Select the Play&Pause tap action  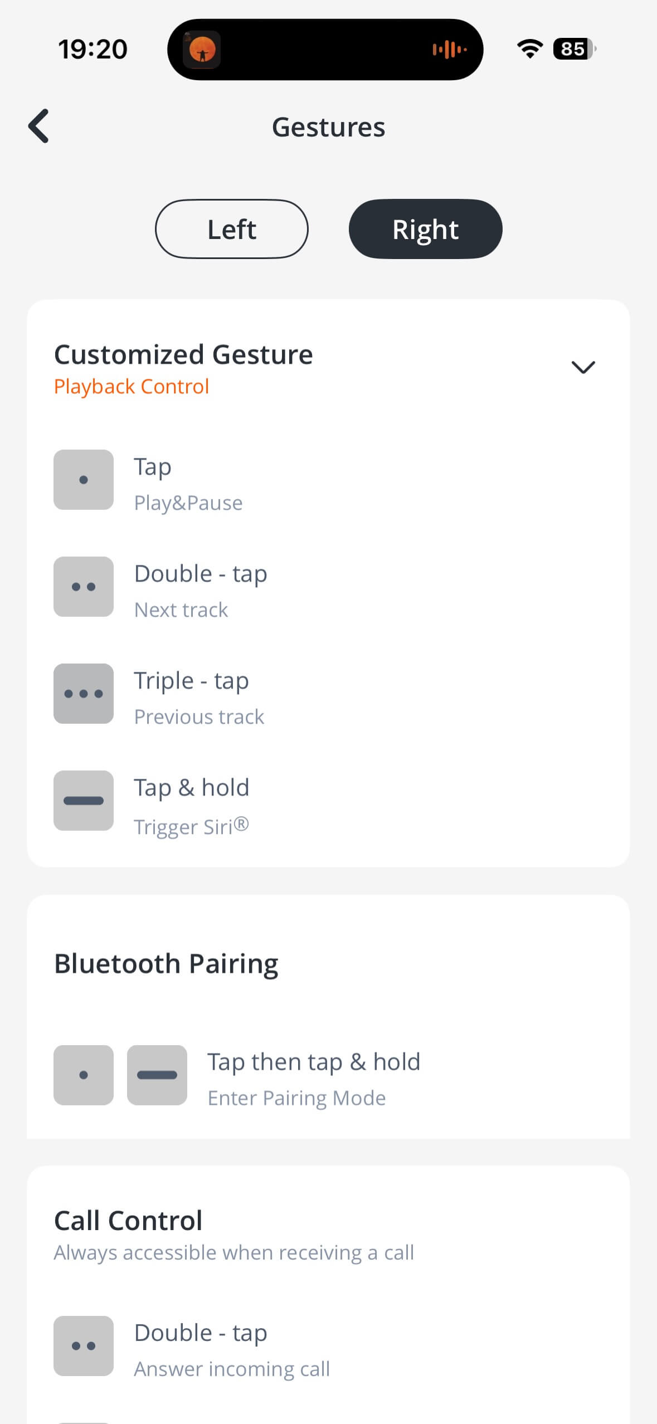click(188, 503)
